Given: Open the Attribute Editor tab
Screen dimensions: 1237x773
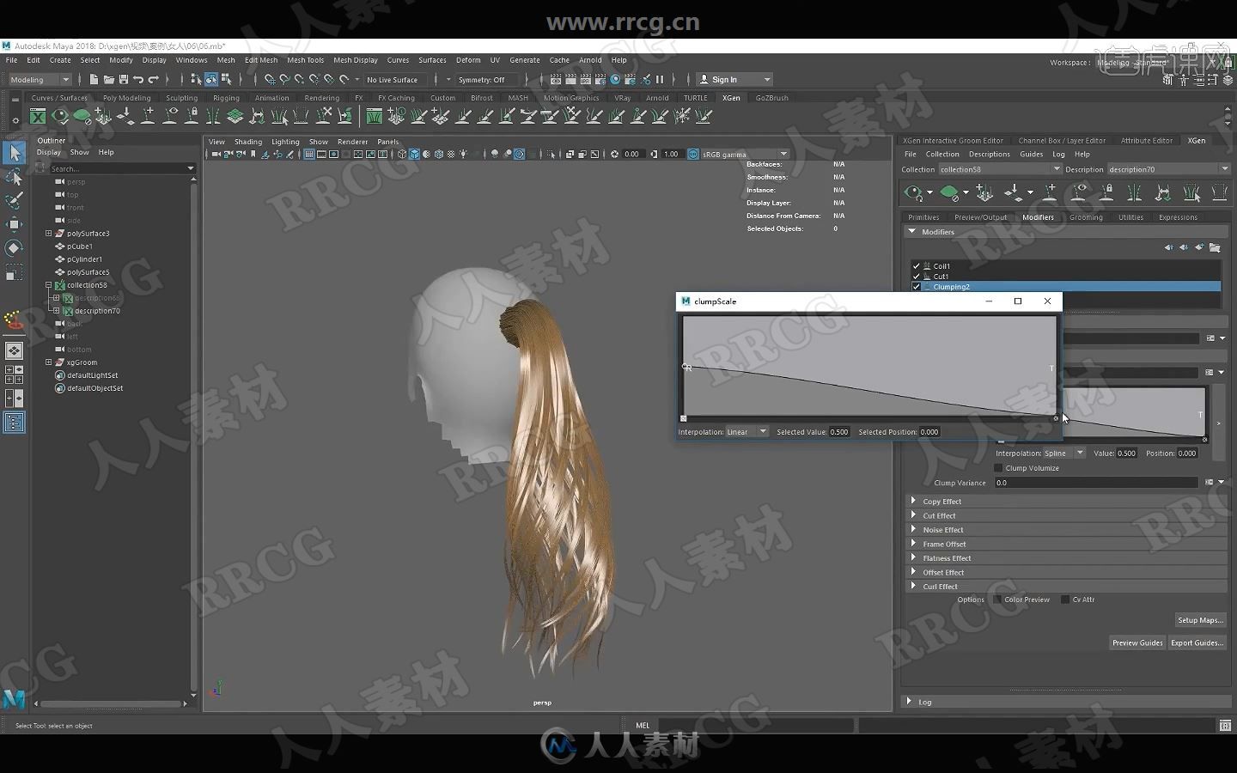Looking at the screenshot, I should point(1146,141).
